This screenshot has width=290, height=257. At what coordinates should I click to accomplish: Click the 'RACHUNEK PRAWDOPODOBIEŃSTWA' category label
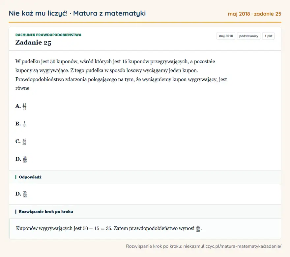tap(48, 35)
